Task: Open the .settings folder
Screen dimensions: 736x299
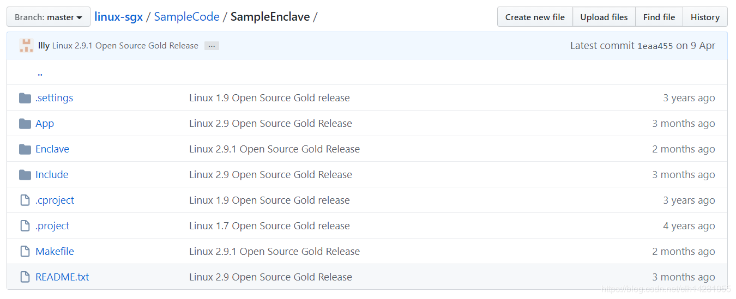Action: (x=54, y=98)
